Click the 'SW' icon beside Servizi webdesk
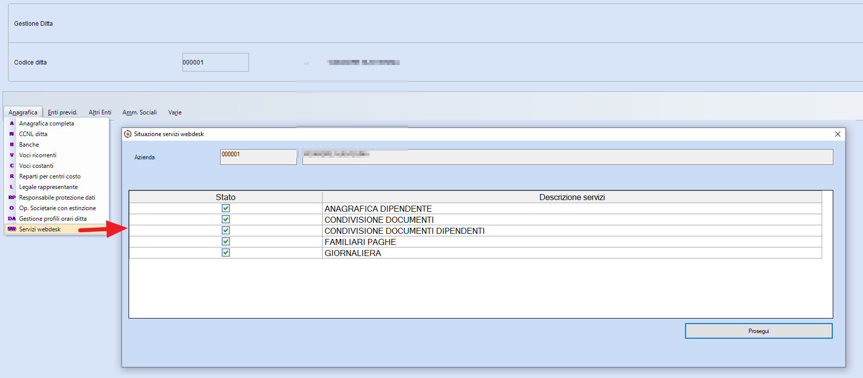Image resolution: width=863 pixels, height=378 pixels. [12, 229]
